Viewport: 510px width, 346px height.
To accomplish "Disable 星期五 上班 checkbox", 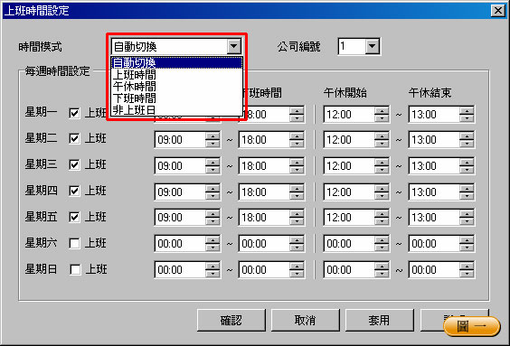I will coord(74,217).
